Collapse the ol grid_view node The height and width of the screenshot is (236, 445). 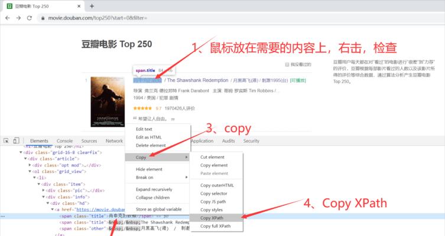coord(30,172)
